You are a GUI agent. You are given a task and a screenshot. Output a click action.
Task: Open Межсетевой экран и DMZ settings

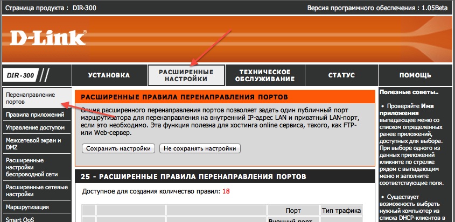click(x=33, y=144)
